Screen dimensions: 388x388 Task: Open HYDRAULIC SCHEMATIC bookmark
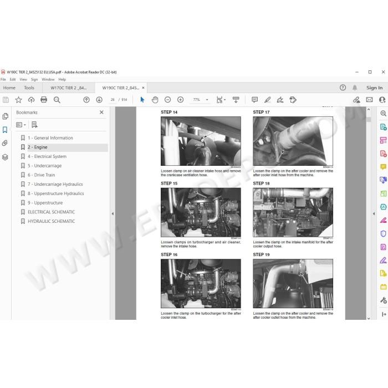coord(51,221)
